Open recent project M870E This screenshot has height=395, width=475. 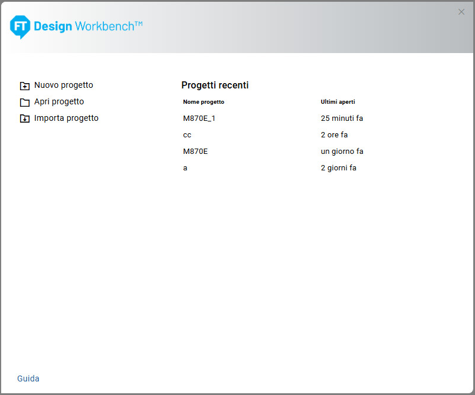click(x=195, y=152)
